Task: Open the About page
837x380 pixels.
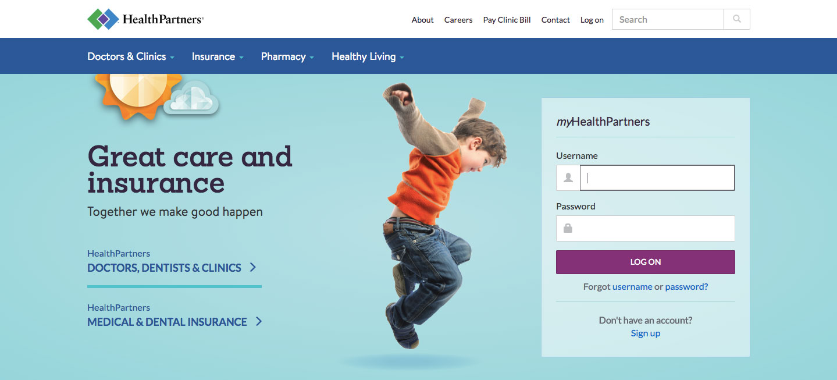Action: 422,20
